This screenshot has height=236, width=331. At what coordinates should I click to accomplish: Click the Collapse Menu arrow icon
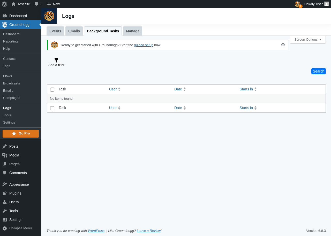pyautogui.click(x=5, y=228)
